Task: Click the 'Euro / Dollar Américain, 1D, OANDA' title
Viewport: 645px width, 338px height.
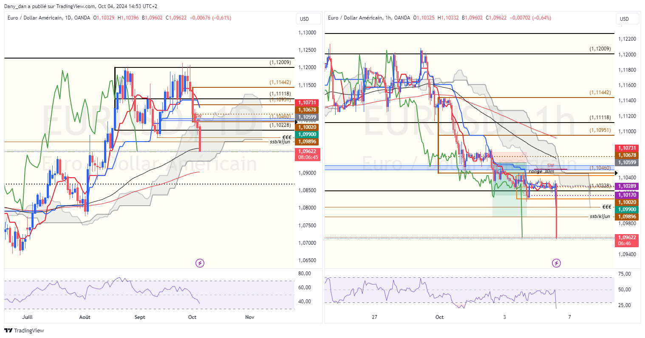Action: pyautogui.click(x=49, y=18)
